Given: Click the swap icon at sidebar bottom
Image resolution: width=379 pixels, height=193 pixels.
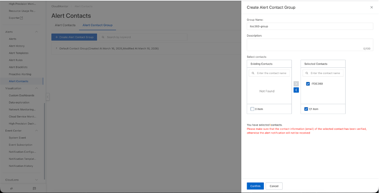Looking at the screenshot, I should coord(11,188).
